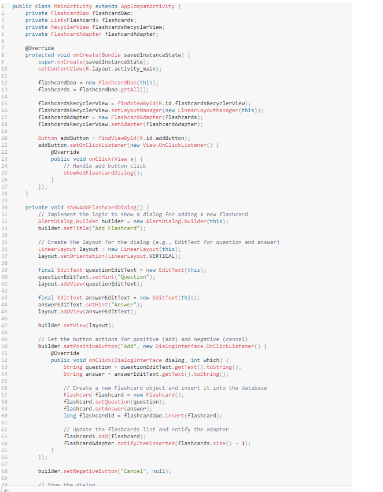The height and width of the screenshot is (492, 383).
Task: Click 'private FlashcardAdapter flashcardAdapter;' line
Action: point(92,34)
